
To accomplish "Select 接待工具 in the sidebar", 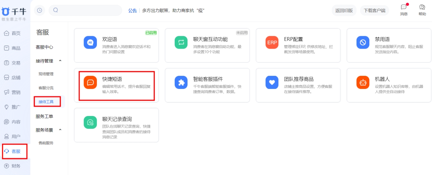I will (x=46, y=102).
